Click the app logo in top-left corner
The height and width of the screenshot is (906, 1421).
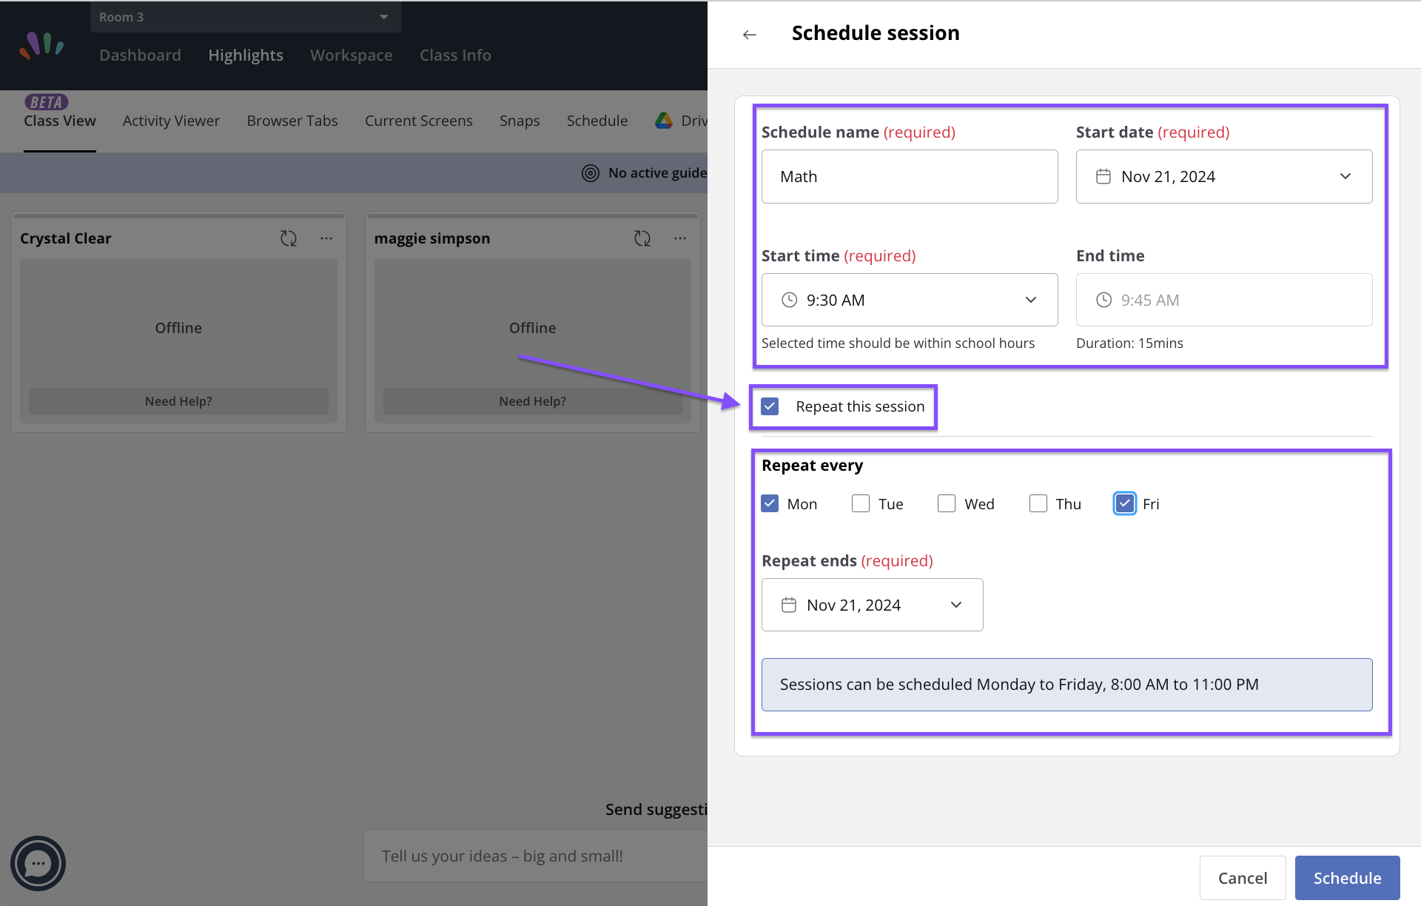41,46
